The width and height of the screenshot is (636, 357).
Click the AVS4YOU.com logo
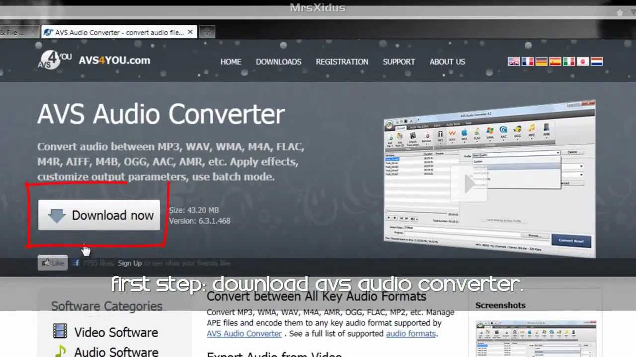coord(94,60)
